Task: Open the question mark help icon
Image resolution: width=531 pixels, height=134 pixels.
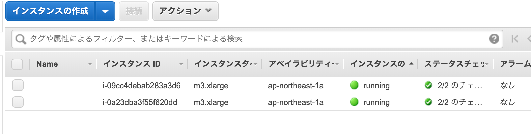Action: point(494,39)
